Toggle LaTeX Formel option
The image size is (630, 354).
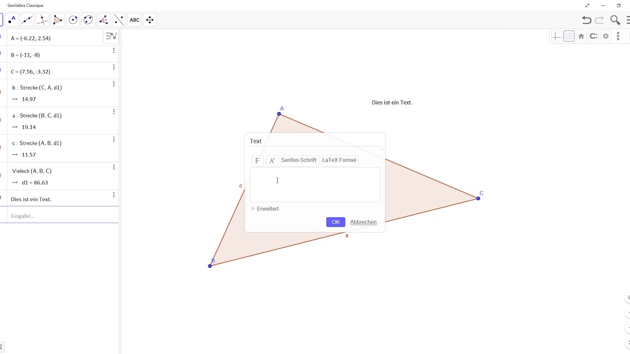339,160
